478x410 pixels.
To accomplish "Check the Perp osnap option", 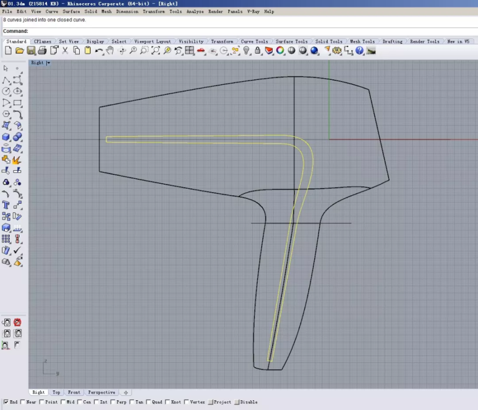I will click(113, 402).
